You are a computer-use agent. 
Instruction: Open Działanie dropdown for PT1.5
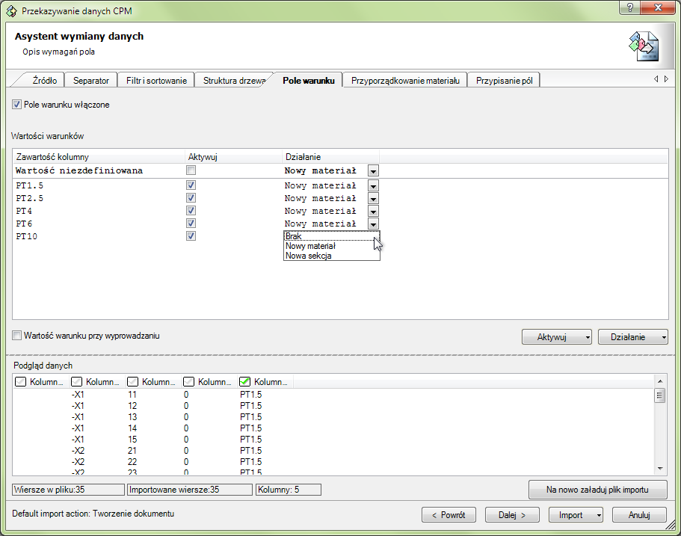point(373,186)
